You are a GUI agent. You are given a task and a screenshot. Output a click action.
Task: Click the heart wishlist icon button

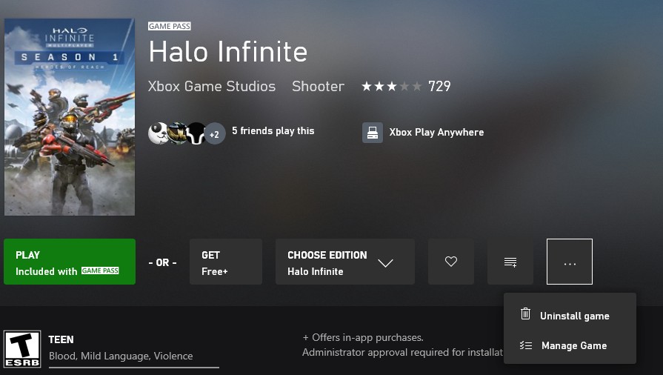(450, 262)
